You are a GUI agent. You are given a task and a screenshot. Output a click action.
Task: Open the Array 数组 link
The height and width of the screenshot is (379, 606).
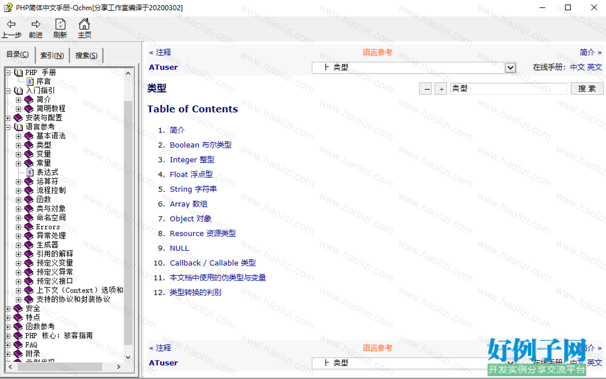(189, 204)
